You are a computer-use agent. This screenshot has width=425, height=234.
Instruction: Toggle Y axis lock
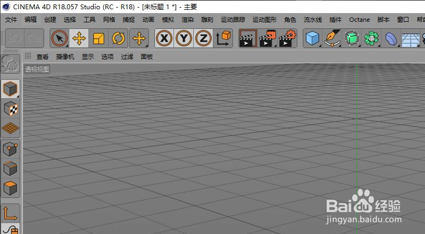184,38
